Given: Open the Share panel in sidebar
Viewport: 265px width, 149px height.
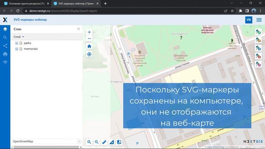Looking at the screenshot, I should (x=5, y=46).
